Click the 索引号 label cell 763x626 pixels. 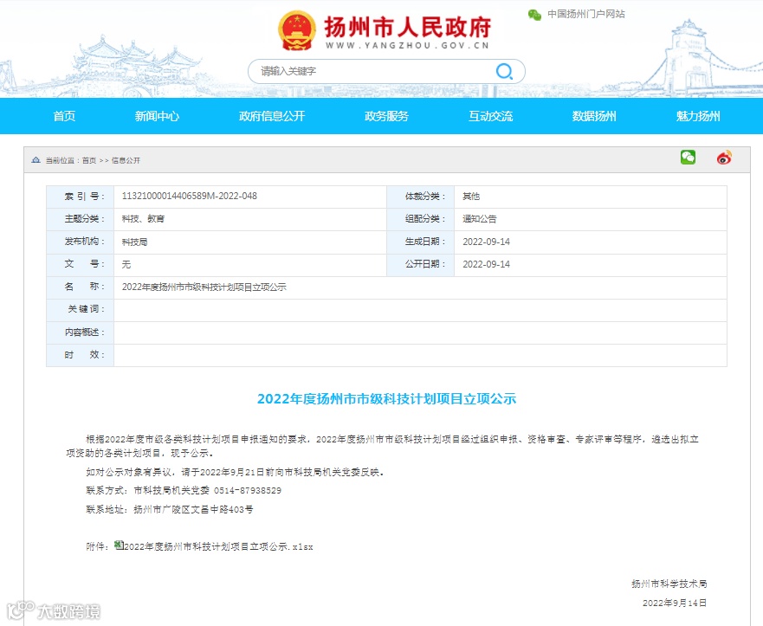coord(81,197)
